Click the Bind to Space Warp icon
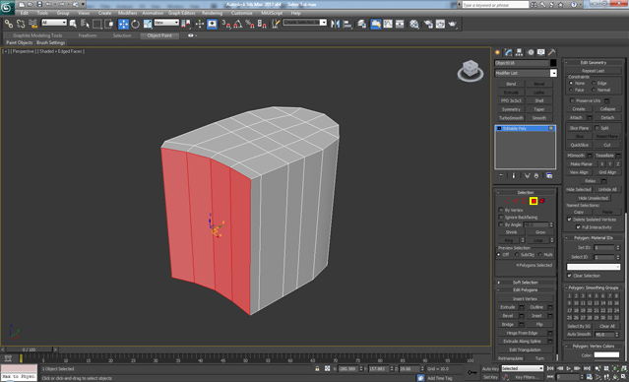The image size is (629, 382). click(x=32, y=24)
